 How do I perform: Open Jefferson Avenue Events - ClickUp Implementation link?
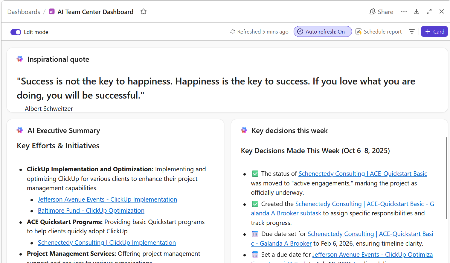107,199
